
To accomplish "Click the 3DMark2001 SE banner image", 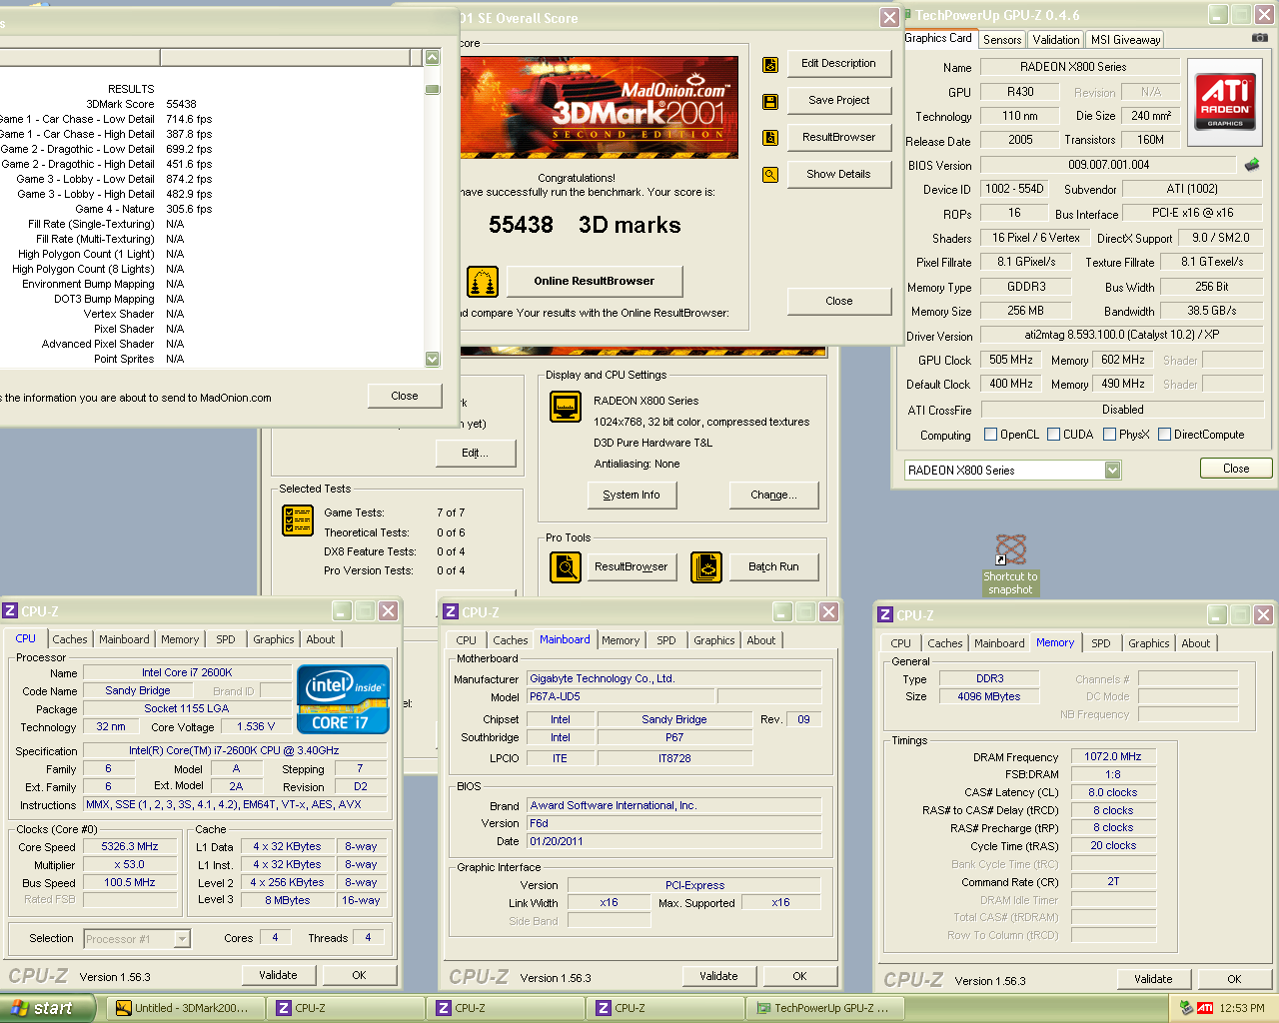I will (x=600, y=107).
